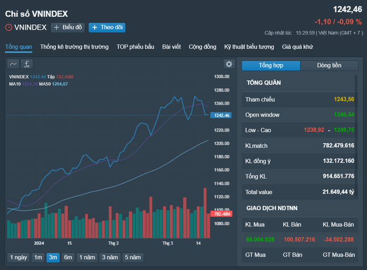Select the 1m time range

pos(38,257)
